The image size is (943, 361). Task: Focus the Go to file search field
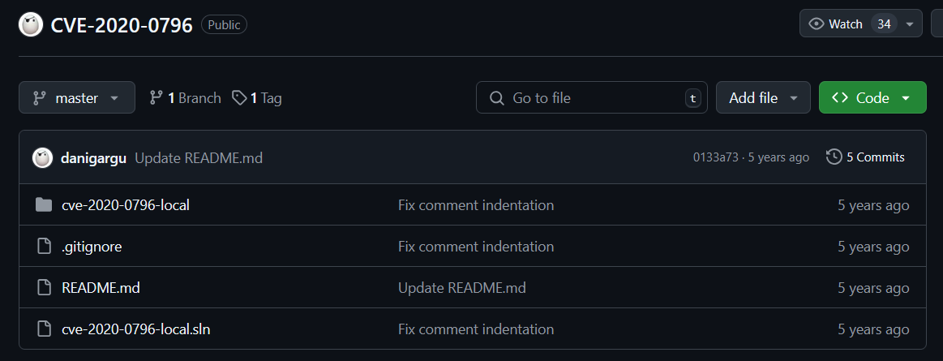click(x=592, y=97)
